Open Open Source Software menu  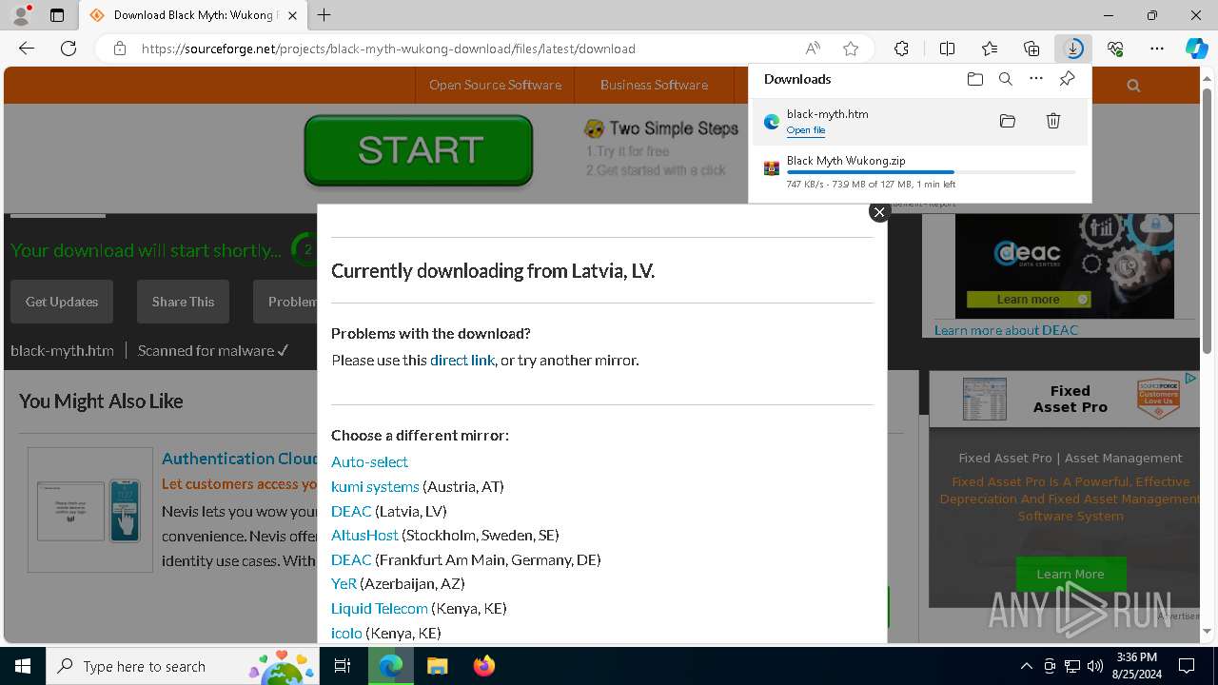495,85
